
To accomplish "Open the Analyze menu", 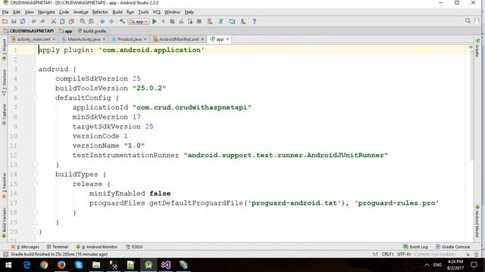I will click(81, 12).
